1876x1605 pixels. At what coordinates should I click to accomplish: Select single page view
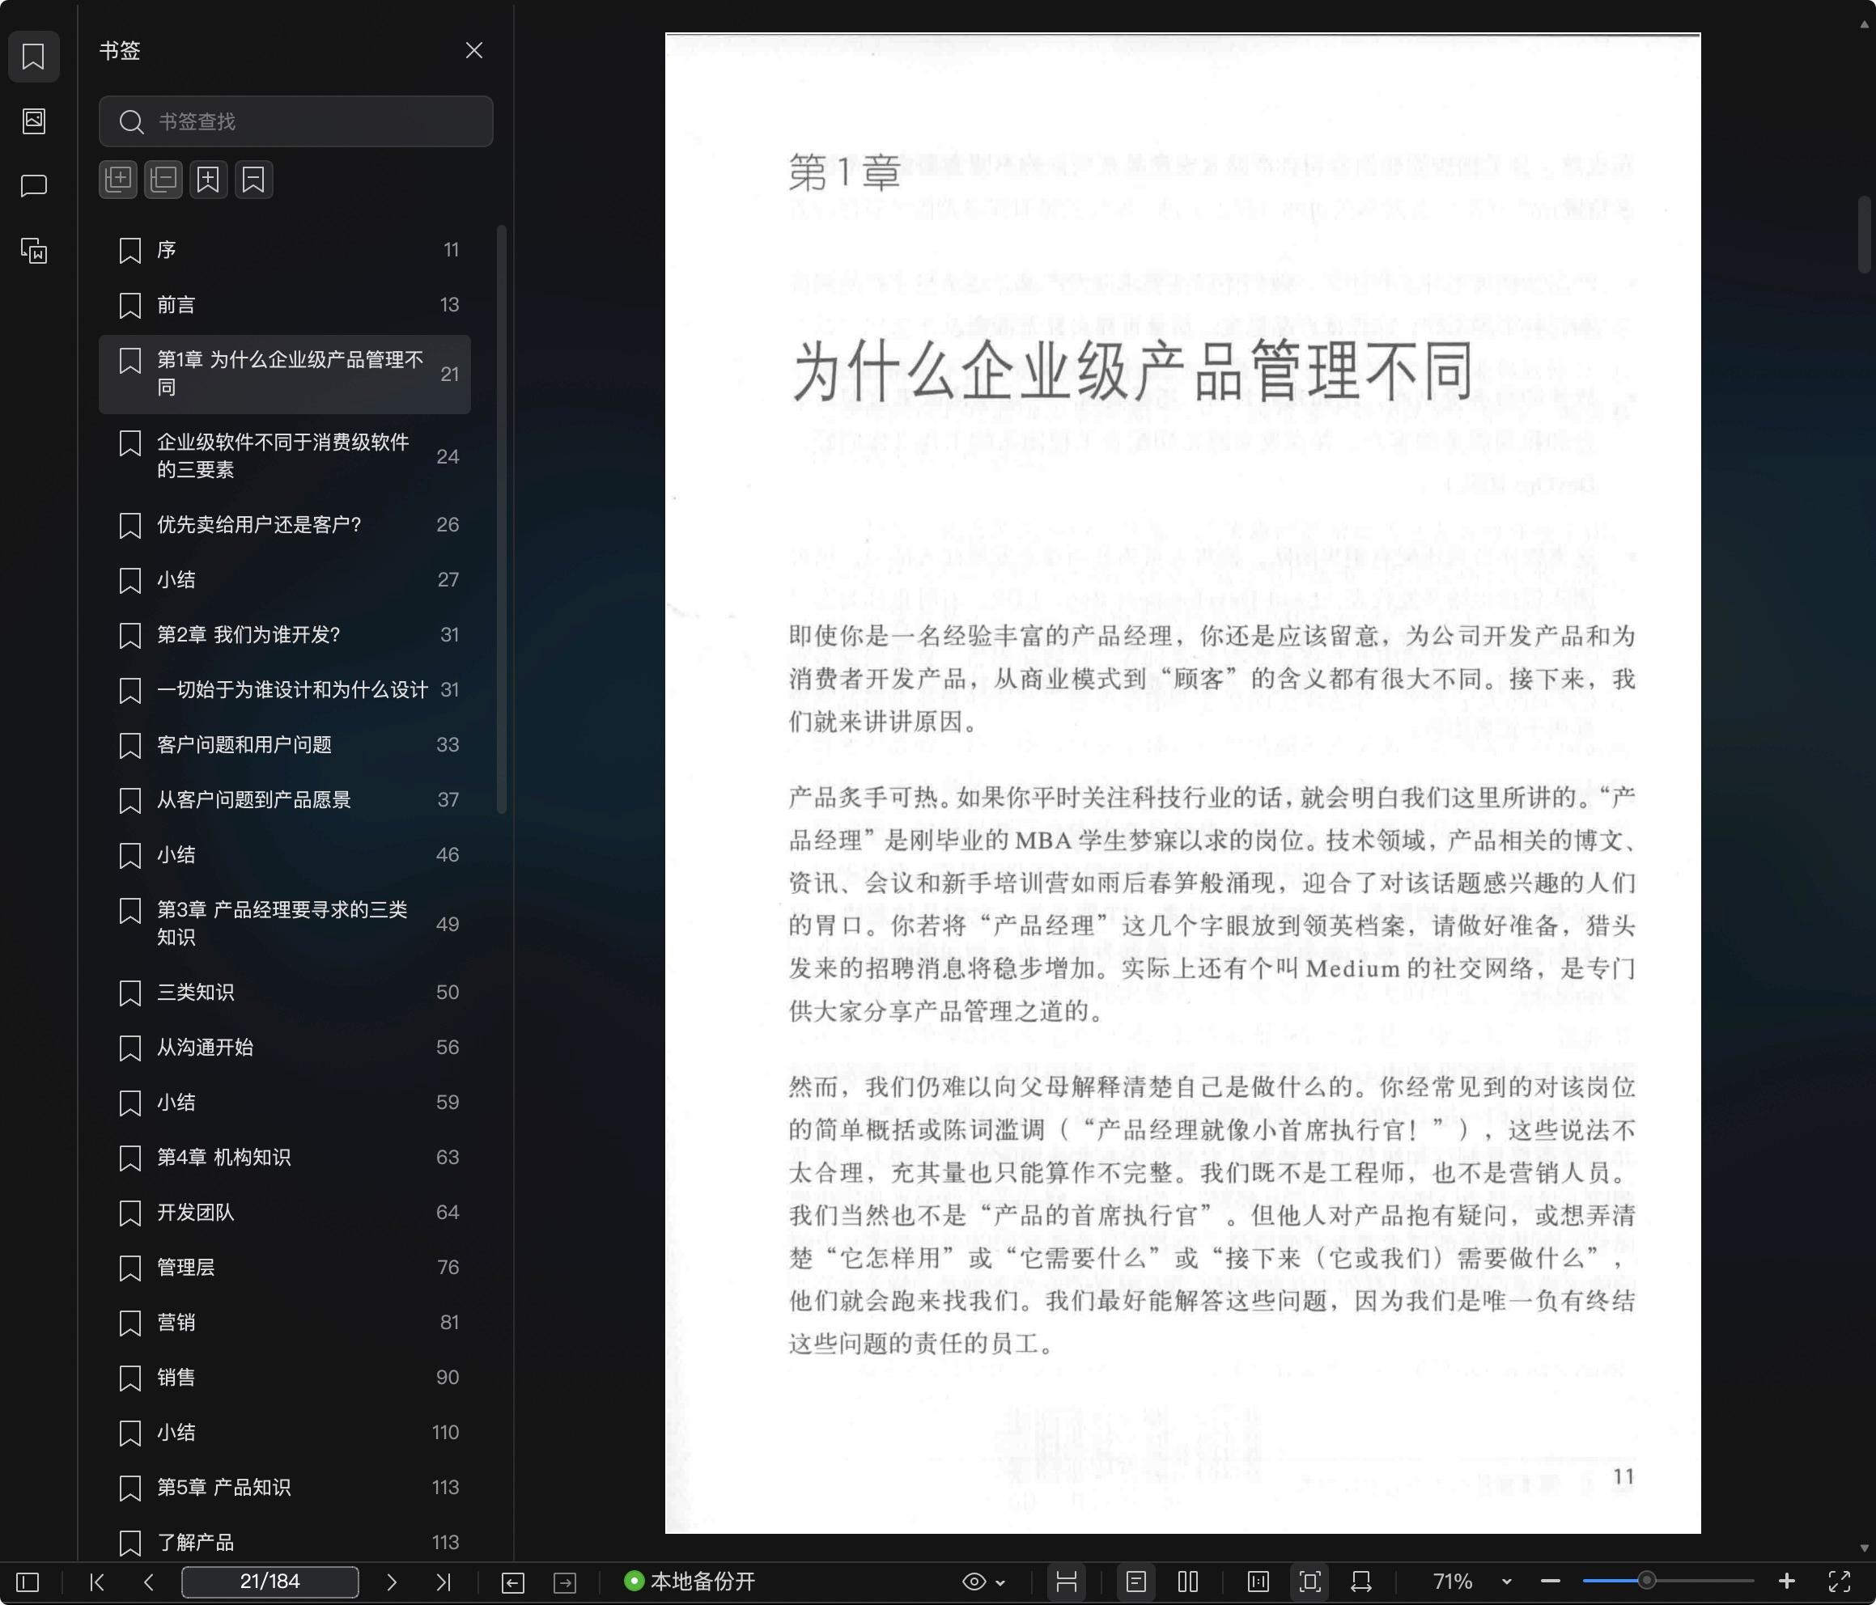[1136, 1582]
